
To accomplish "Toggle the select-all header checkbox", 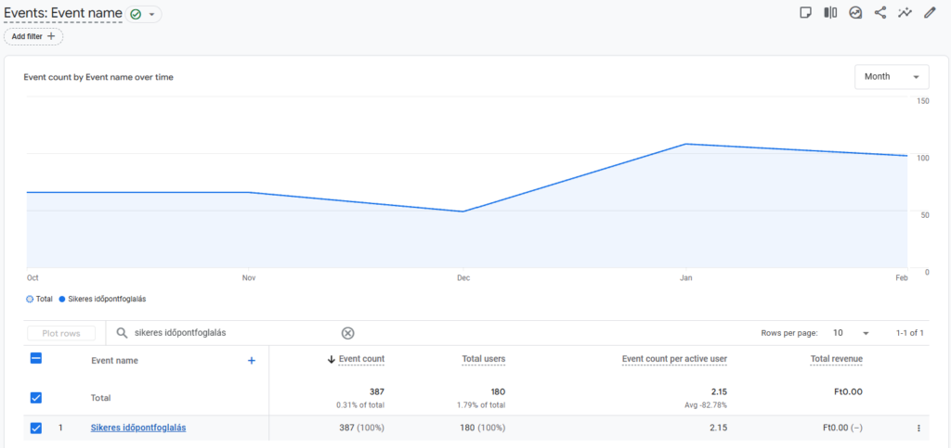I will (36, 359).
